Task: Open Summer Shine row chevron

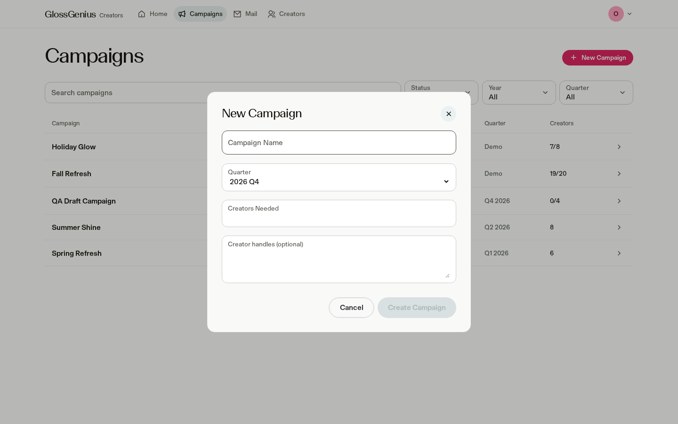Action: click(619, 228)
